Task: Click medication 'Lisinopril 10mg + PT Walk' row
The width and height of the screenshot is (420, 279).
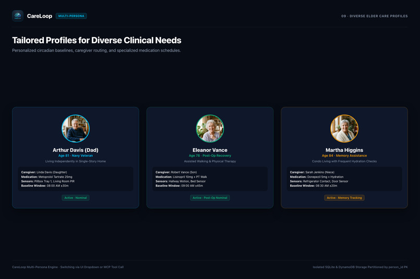Action: (181, 177)
